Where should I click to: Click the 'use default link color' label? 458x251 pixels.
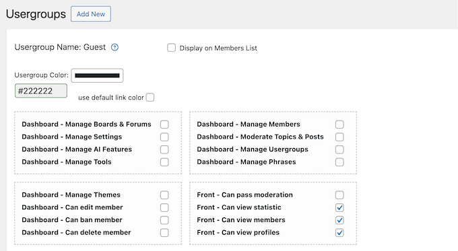pyautogui.click(x=111, y=98)
